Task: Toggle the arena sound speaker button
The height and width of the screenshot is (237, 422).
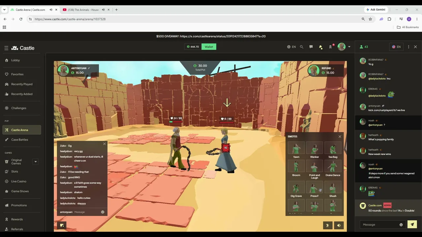Action: (x=339, y=225)
